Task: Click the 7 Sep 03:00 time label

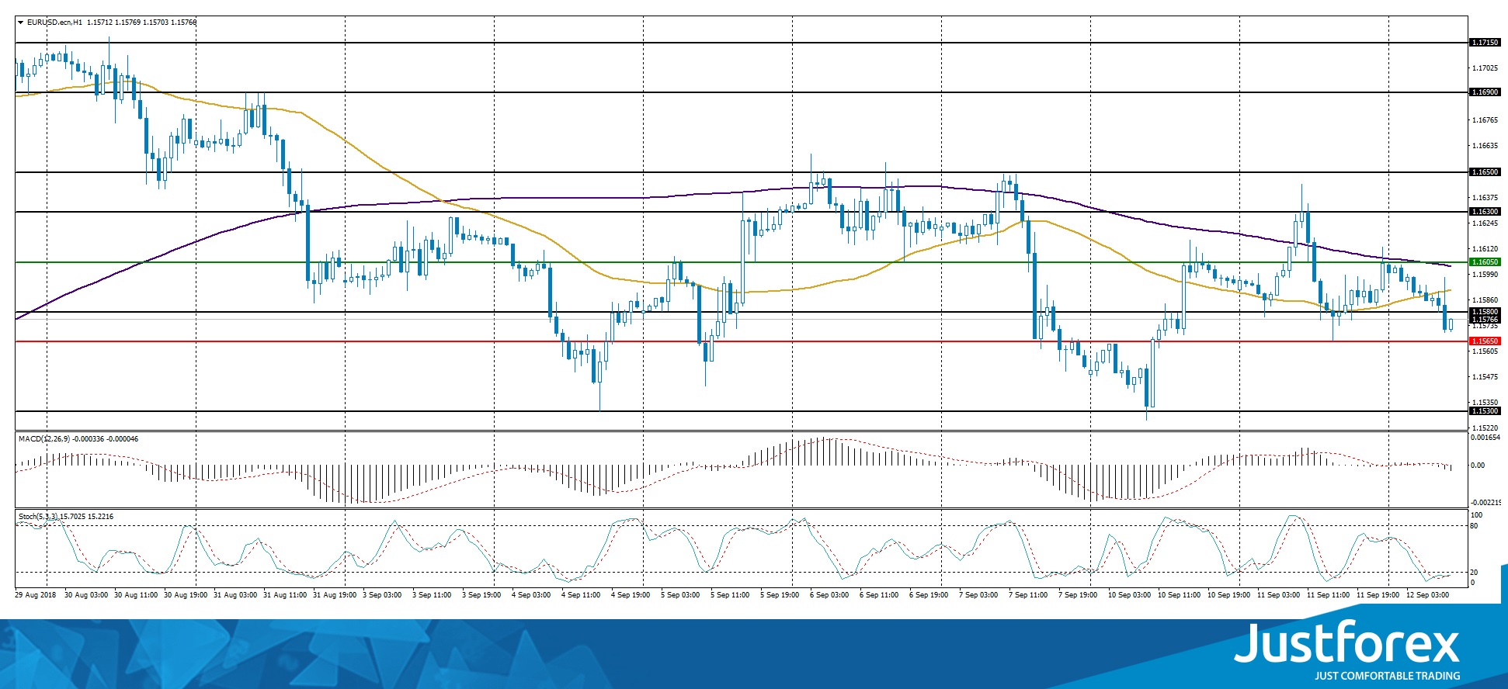Action: 978,595
